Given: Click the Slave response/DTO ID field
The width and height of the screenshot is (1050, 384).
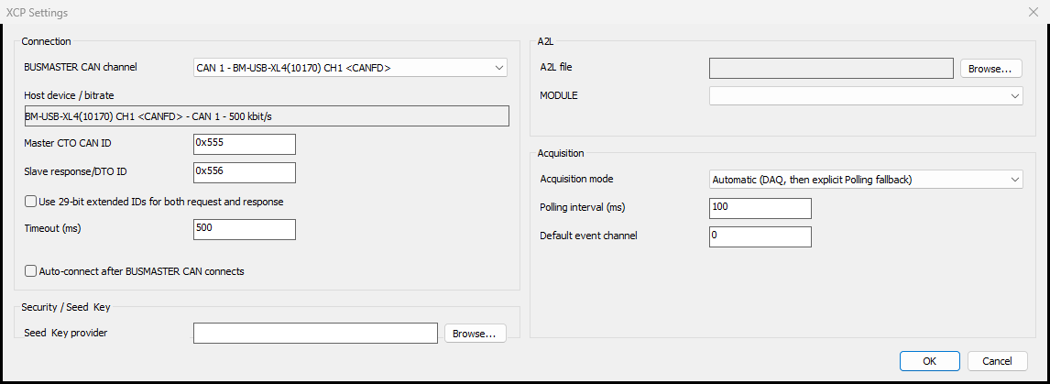Looking at the screenshot, I should [x=244, y=171].
